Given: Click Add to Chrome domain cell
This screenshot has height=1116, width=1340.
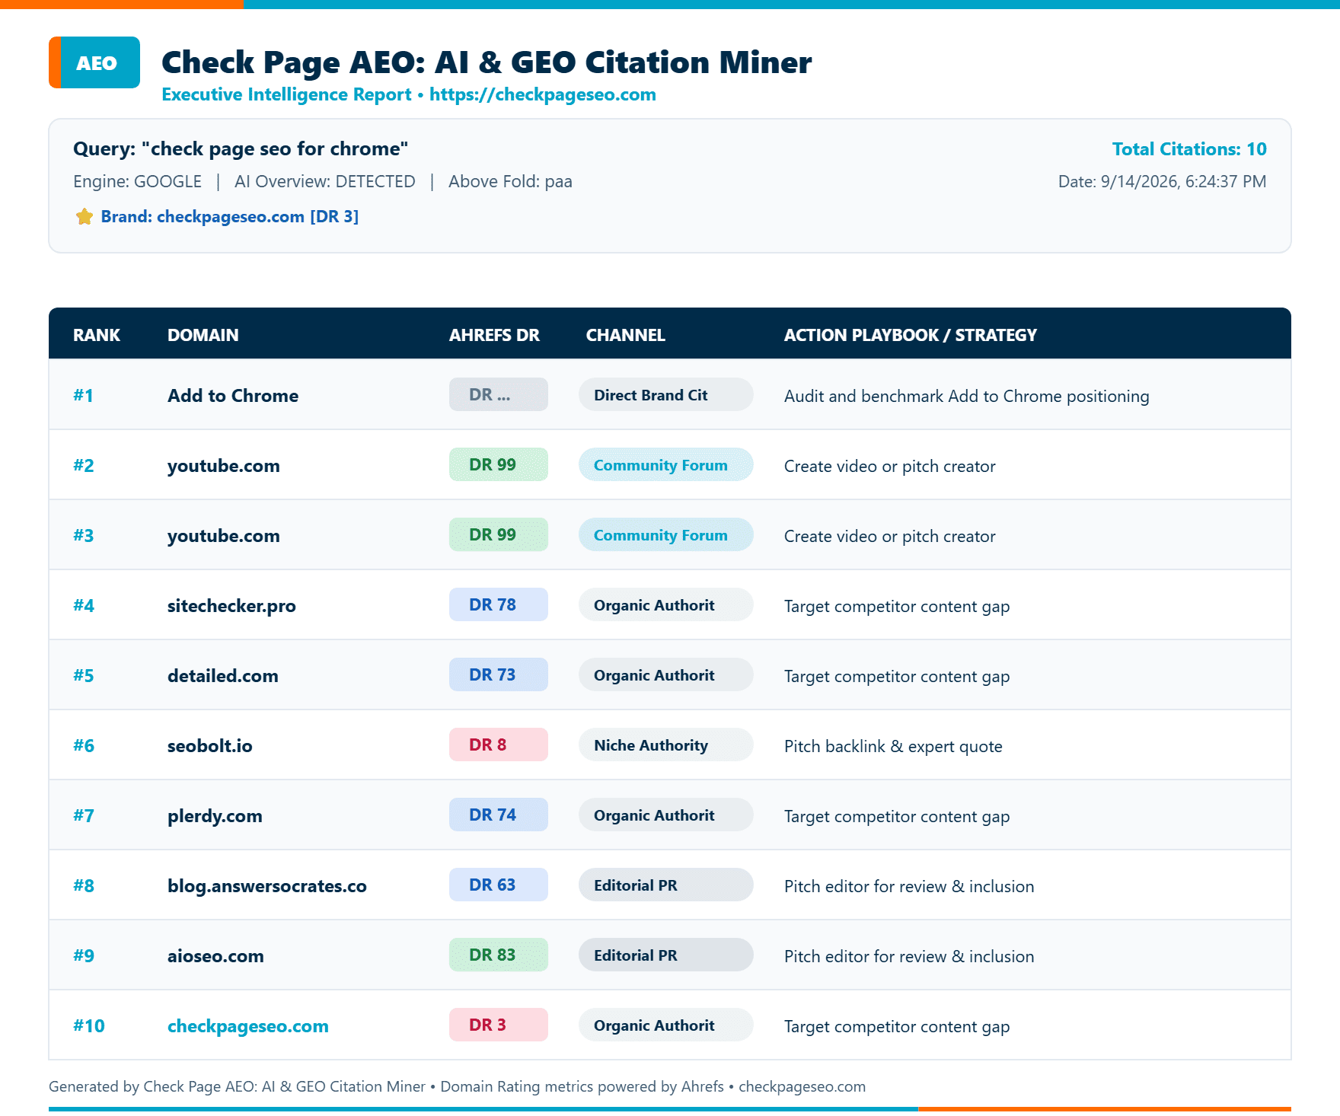Looking at the screenshot, I should click(233, 395).
